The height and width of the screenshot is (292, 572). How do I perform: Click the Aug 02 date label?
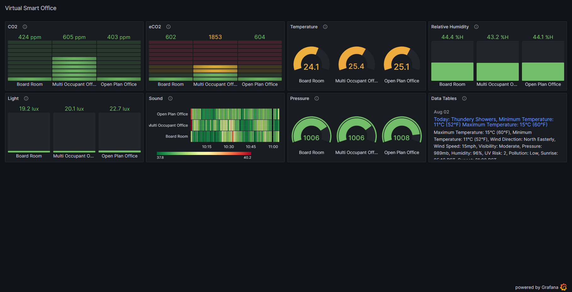[x=441, y=112]
